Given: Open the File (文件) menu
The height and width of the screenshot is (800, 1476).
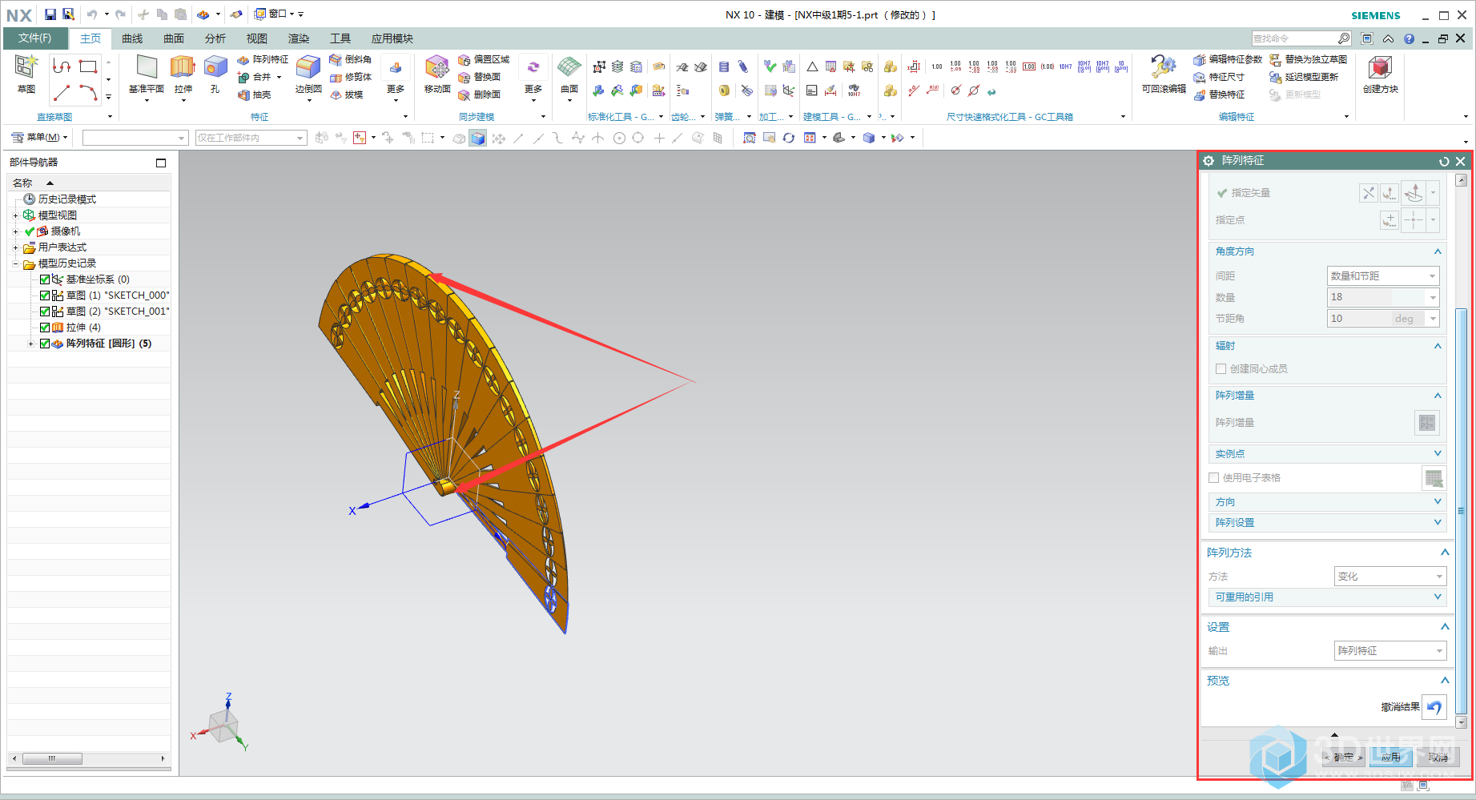Looking at the screenshot, I should 35,38.
